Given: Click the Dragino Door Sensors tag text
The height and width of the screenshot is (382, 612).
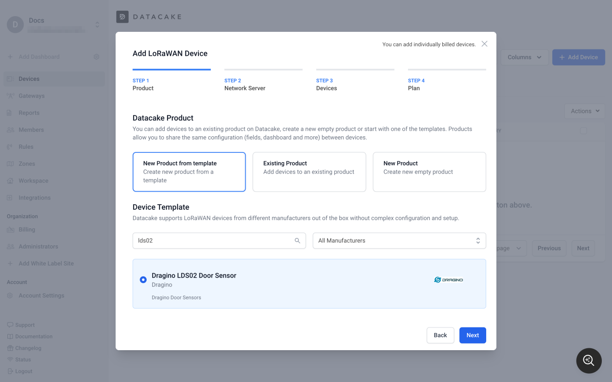Looking at the screenshot, I should tap(176, 297).
